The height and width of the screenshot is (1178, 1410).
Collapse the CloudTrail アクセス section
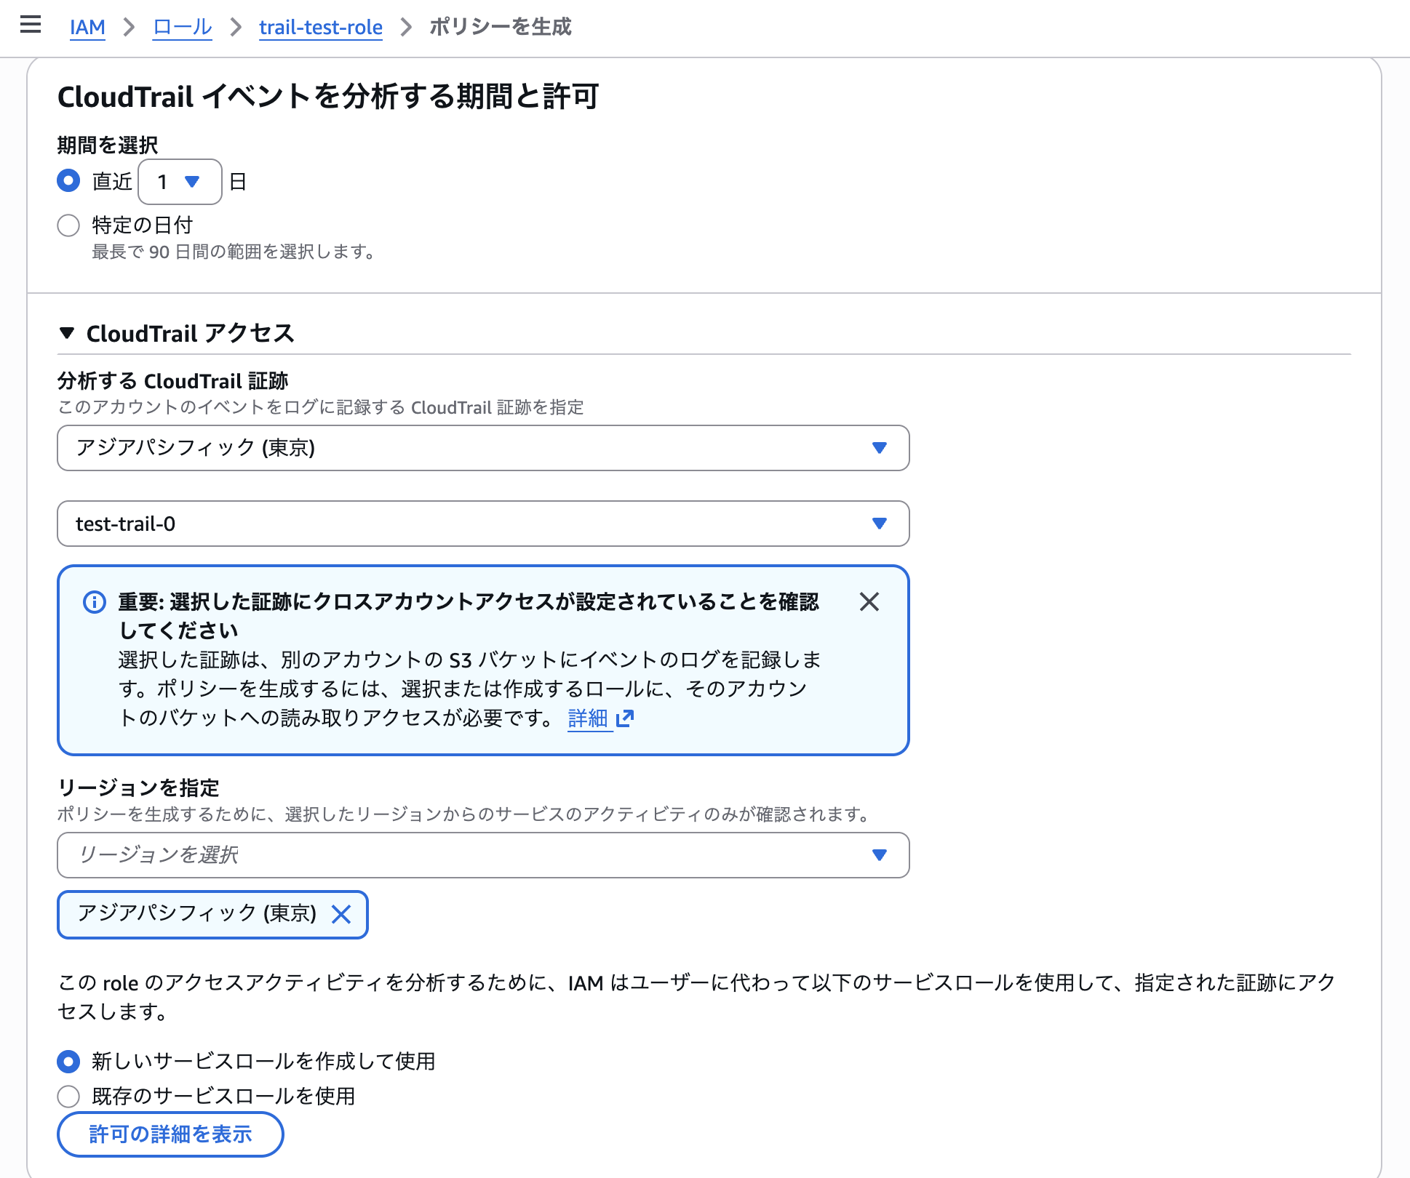point(67,333)
